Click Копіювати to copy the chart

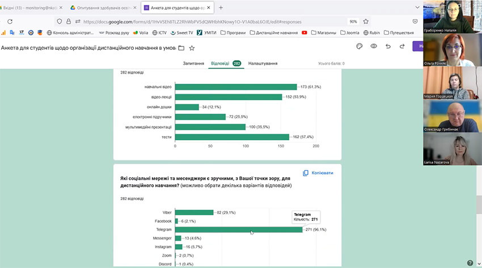coord(318,173)
